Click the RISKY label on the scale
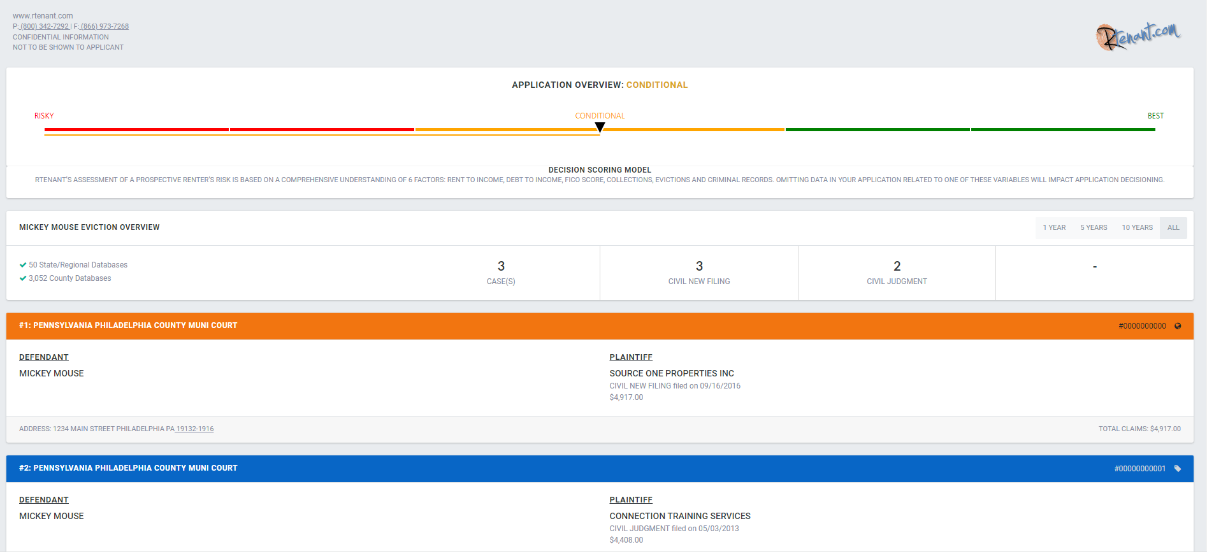This screenshot has width=1207, height=556. tap(44, 116)
